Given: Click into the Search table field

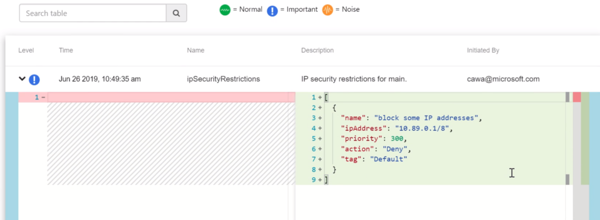Looking at the screenshot, I should pos(93,13).
